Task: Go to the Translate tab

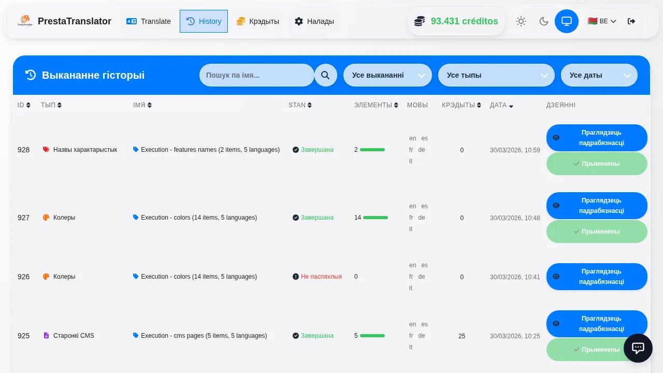Action: click(149, 21)
